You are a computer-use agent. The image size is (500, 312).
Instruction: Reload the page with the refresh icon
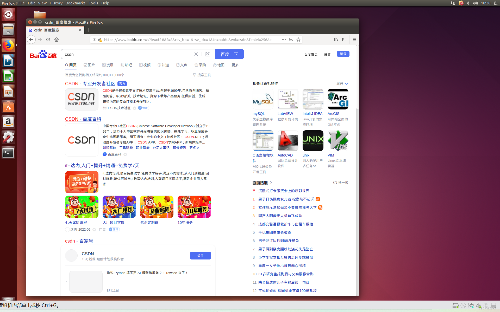click(x=48, y=40)
